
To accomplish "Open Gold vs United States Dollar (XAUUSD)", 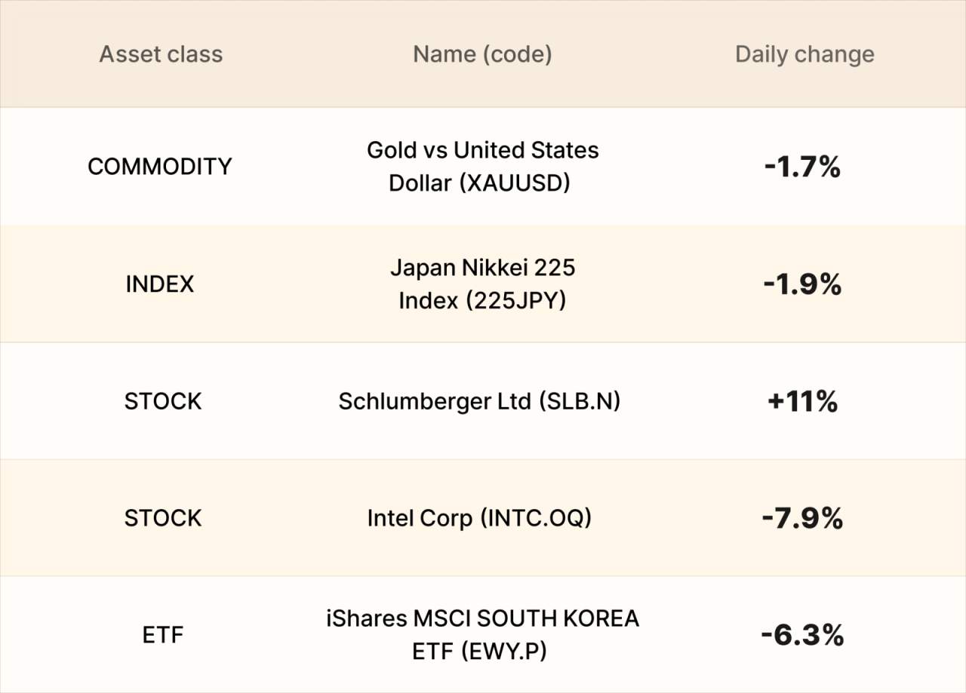I will 482,167.
